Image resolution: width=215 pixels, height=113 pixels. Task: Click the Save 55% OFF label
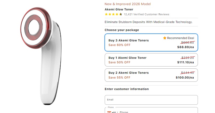[119, 77]
